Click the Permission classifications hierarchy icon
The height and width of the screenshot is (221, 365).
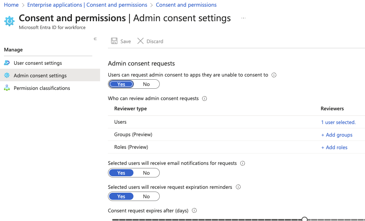(x=7, y=88)
